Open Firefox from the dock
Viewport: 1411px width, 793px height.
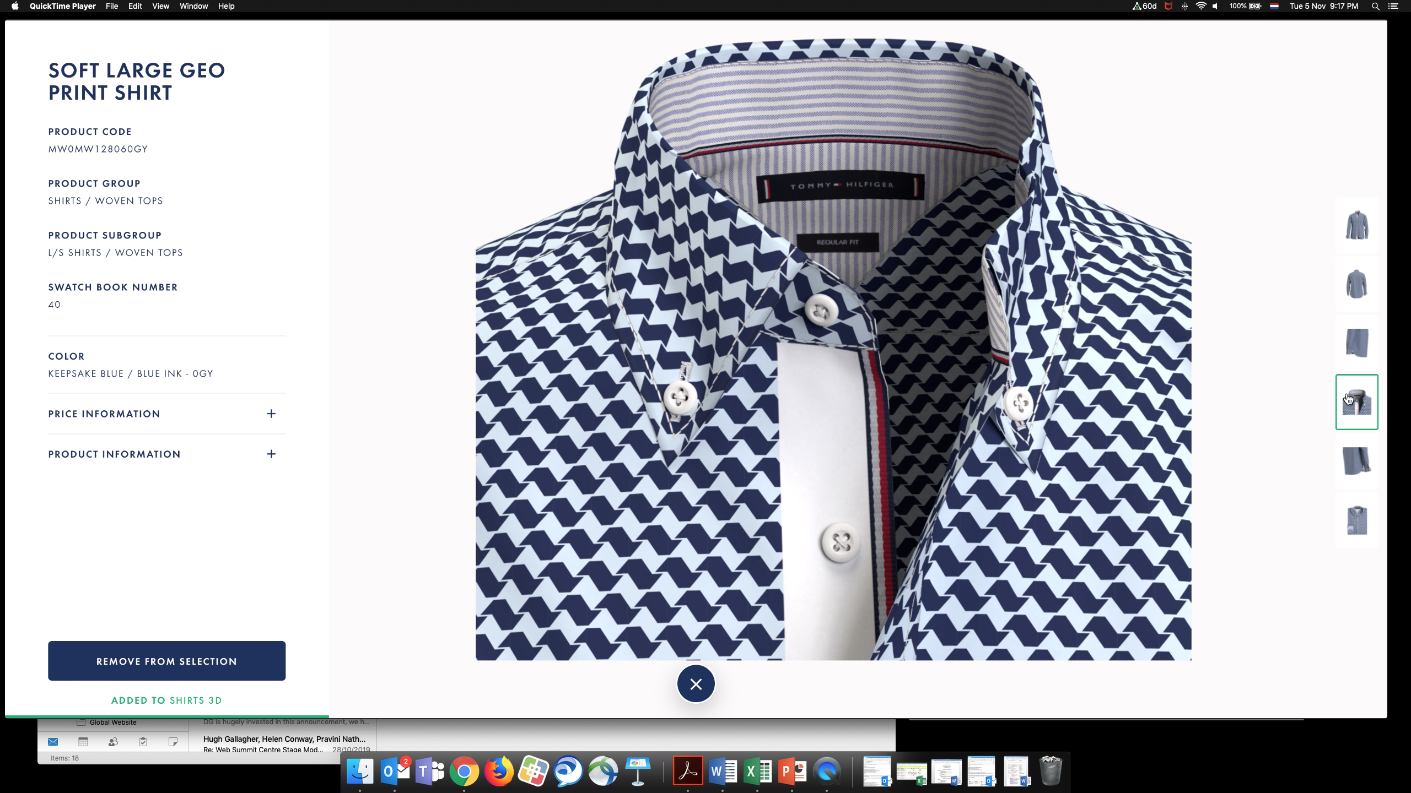[498, 771]
